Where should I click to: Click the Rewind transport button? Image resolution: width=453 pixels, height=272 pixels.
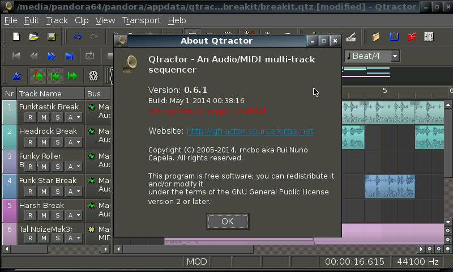click(34, 56)
